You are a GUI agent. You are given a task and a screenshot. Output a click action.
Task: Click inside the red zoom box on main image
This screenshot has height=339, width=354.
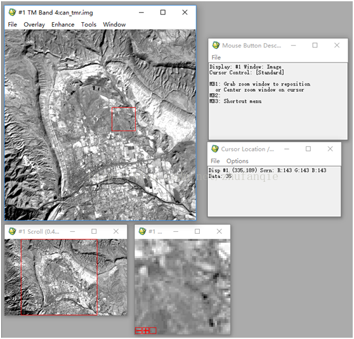[124, 119]
